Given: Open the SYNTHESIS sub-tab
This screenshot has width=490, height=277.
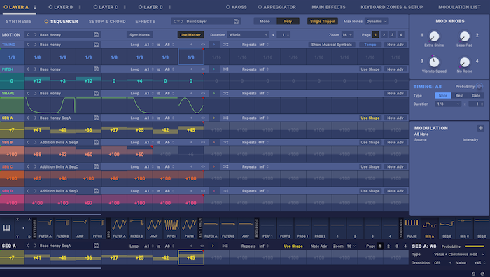Looking at the screenshot, I should click(18, 21).
